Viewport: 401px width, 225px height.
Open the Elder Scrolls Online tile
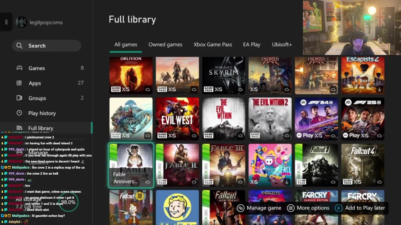pyautogui.click(x=177, y=75)
